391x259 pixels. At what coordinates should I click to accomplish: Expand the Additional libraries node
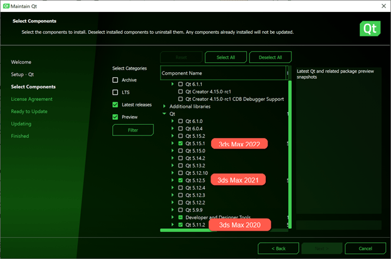164,106
